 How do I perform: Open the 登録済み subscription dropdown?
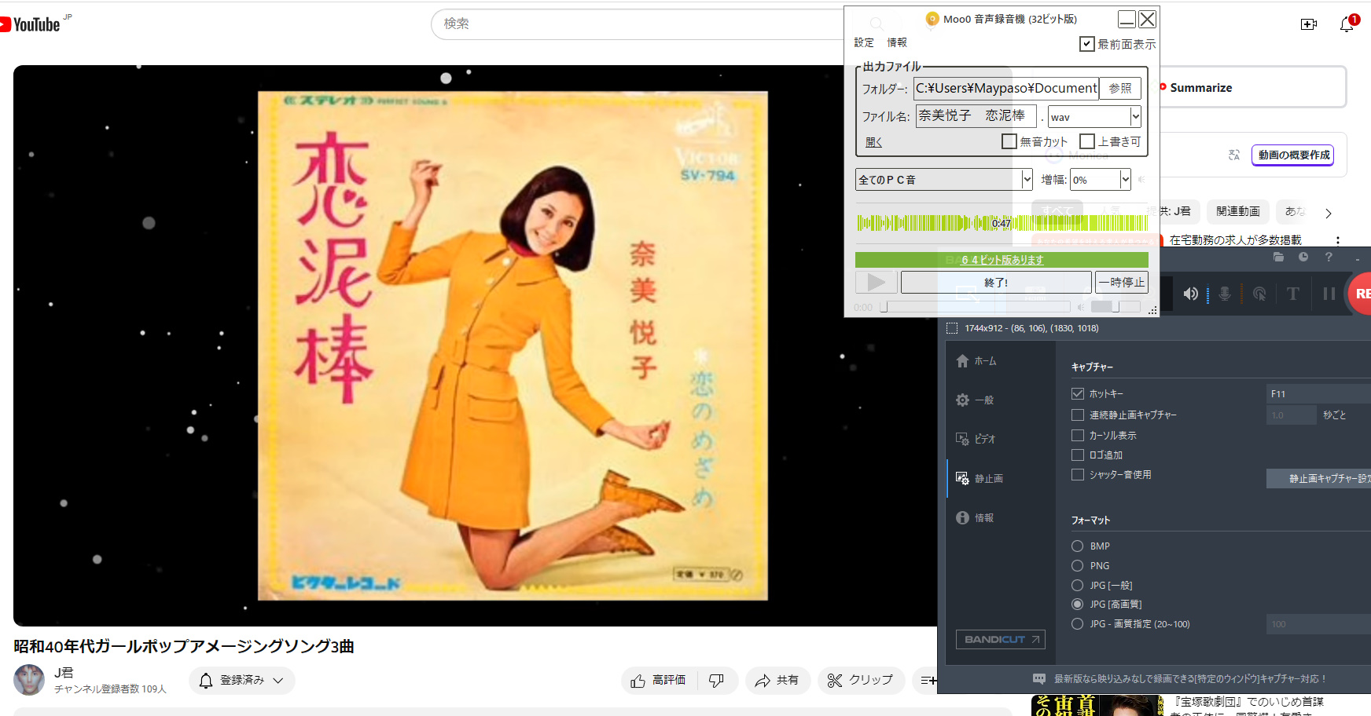(241, 681)
